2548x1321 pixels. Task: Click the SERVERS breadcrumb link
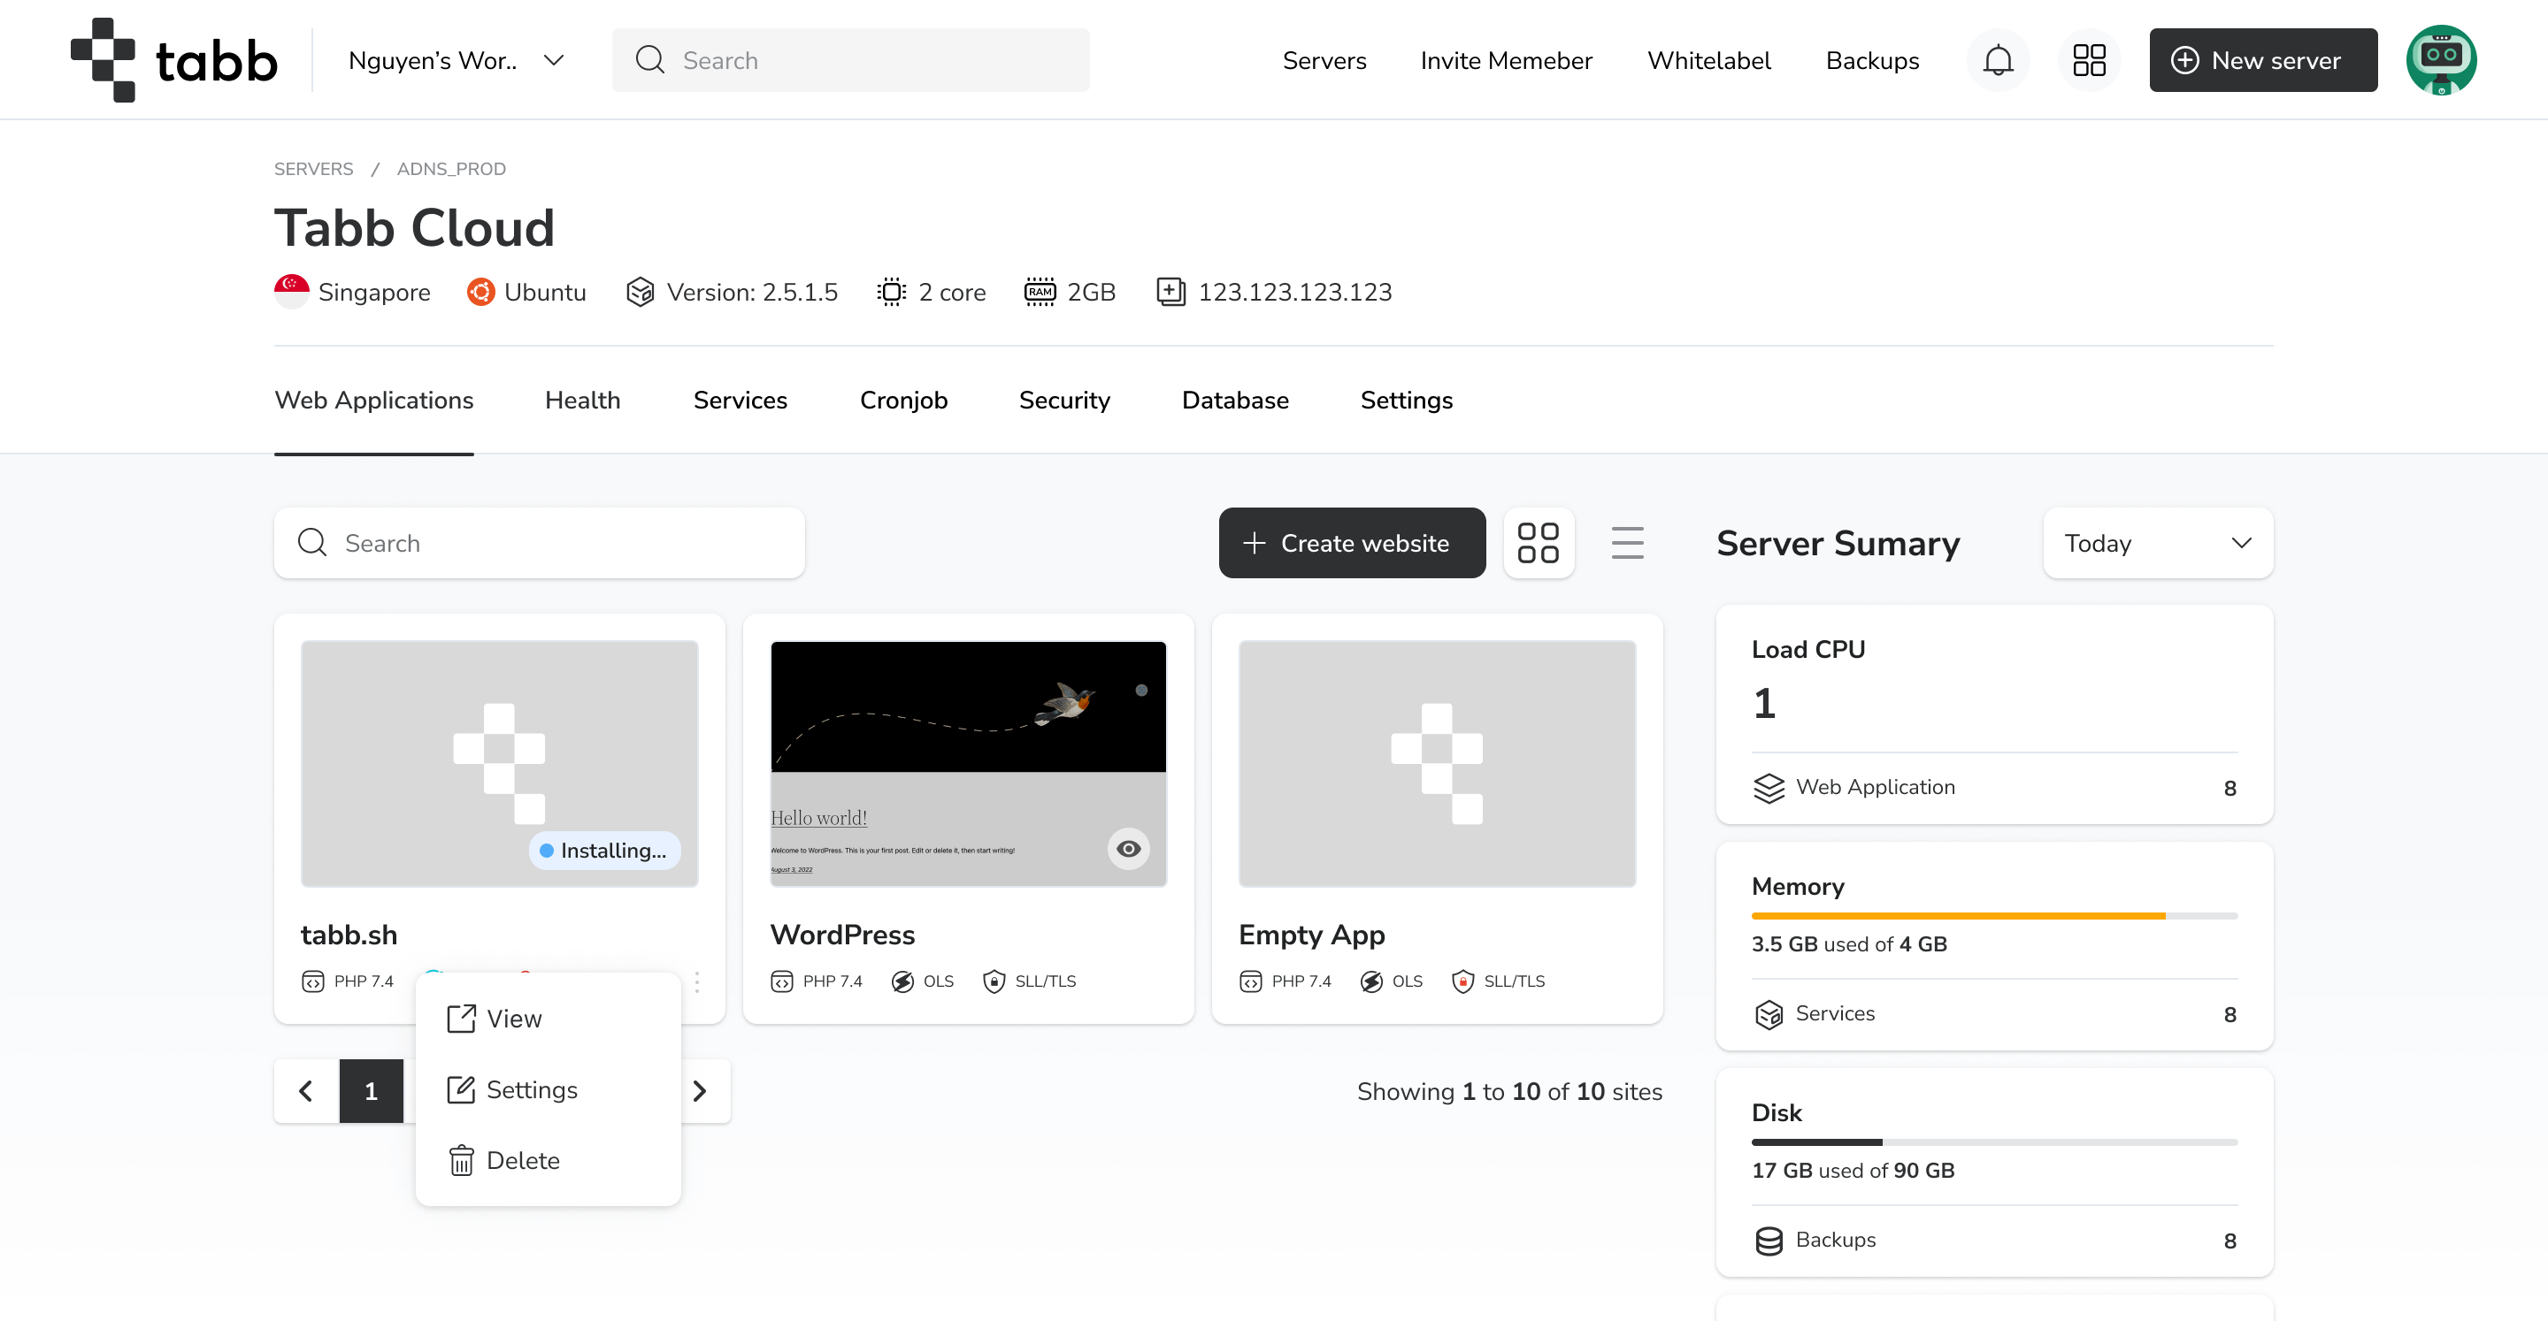313,169
